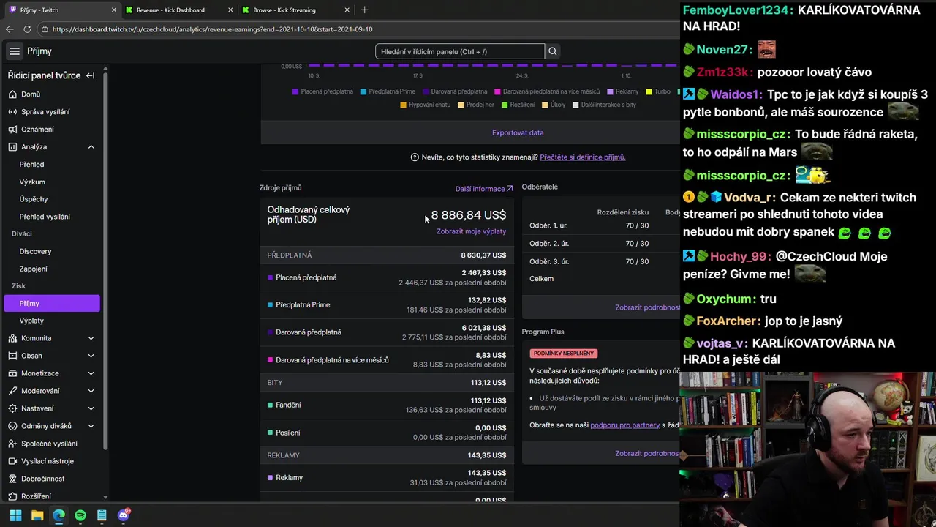Viewport: 936px width, 527px height.
Task: Open a new browser tab with plus
Action: tap(364, 10)
